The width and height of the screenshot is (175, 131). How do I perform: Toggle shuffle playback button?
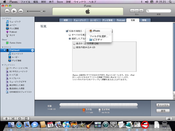pyautogui.click(x=13, y=119)
